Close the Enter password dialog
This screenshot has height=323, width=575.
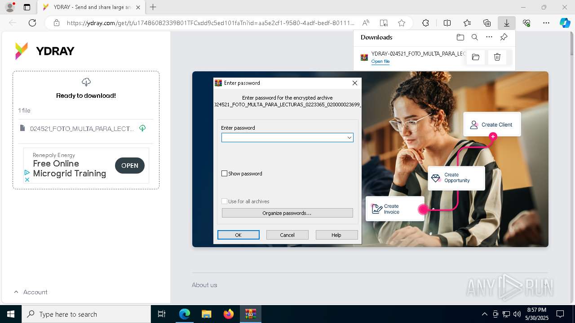click(355, 83)
